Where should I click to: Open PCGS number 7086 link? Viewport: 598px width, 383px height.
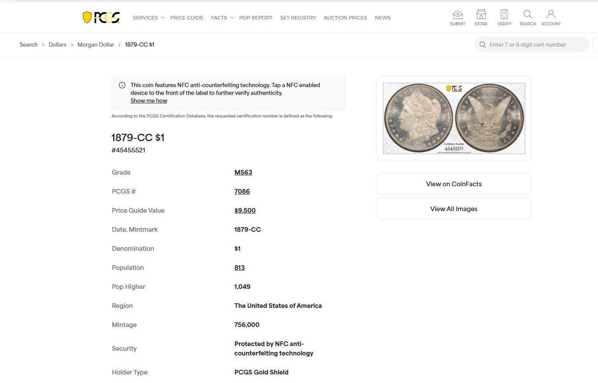tap(242, 191)
